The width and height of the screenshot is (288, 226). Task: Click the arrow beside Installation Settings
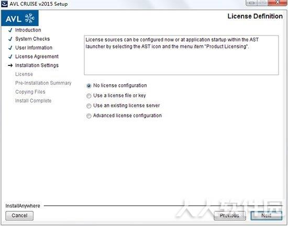(10, 65)
